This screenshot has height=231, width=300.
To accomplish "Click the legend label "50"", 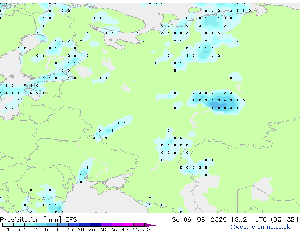I will (x=147, y=229).
